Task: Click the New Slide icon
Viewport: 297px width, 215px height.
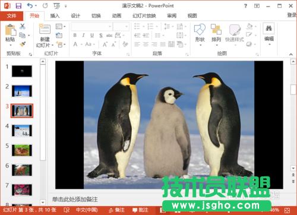Action: click(45, 29)
